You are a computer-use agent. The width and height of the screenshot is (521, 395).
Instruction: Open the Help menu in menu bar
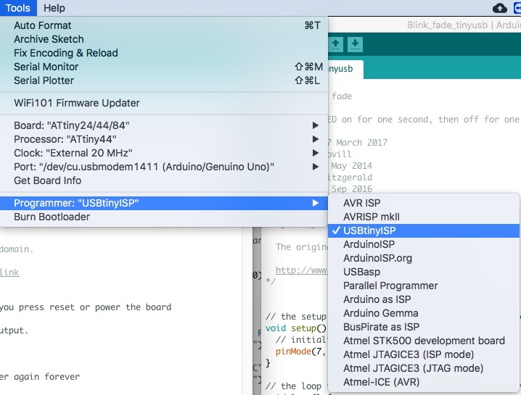click(54, 8)
